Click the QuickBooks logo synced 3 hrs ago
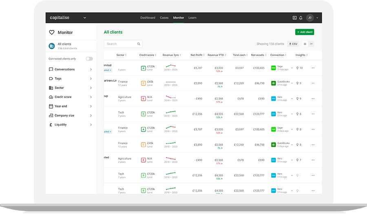The image size is (367, 214). click(273, 83)
